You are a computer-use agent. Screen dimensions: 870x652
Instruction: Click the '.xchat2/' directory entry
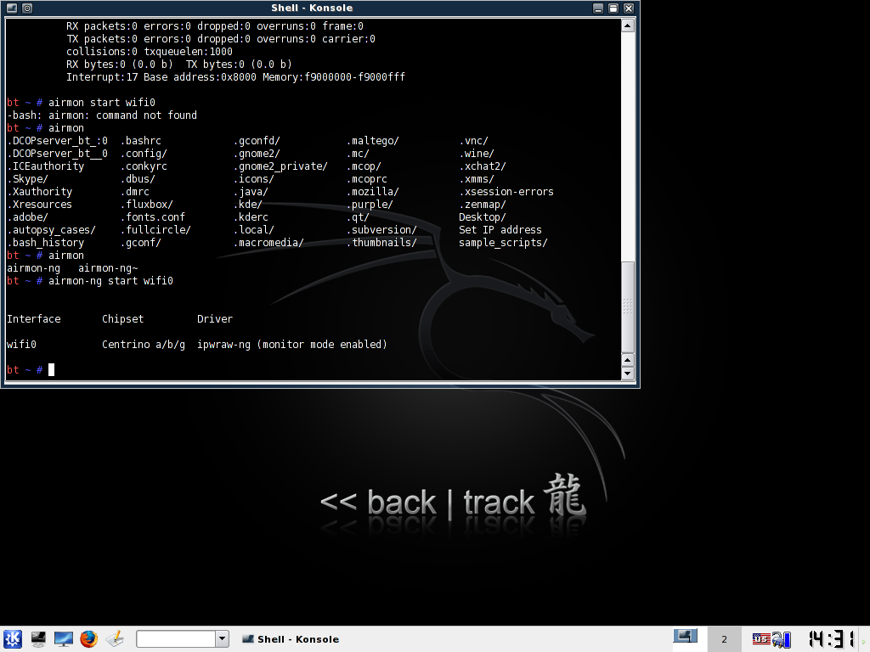[483, 166]
